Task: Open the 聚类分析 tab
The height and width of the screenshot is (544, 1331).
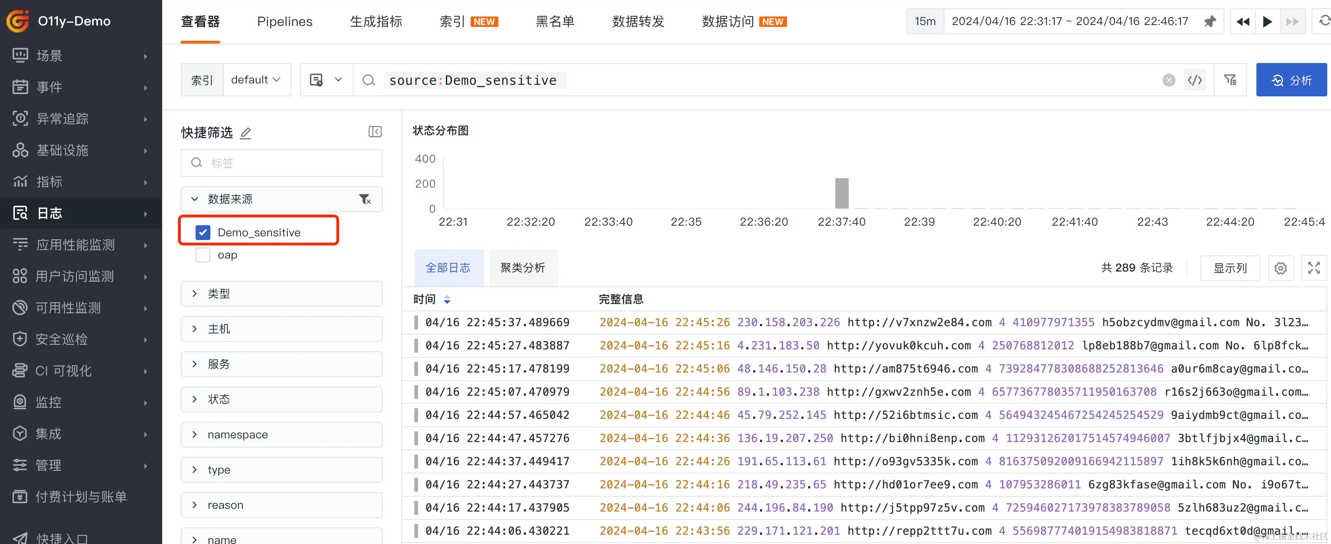Action: [x=522, y=268]
